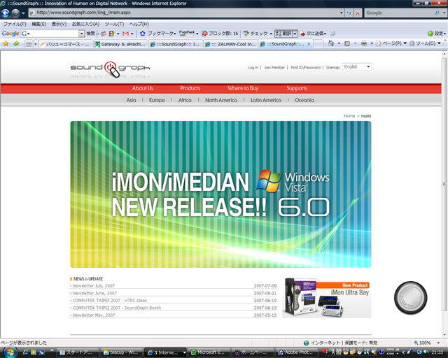Image resolution: width=448 pixels, height=358 pixels.
Task: Click the address bar Refresh icon
Action: pyautogui.click(x=349, y=13)
